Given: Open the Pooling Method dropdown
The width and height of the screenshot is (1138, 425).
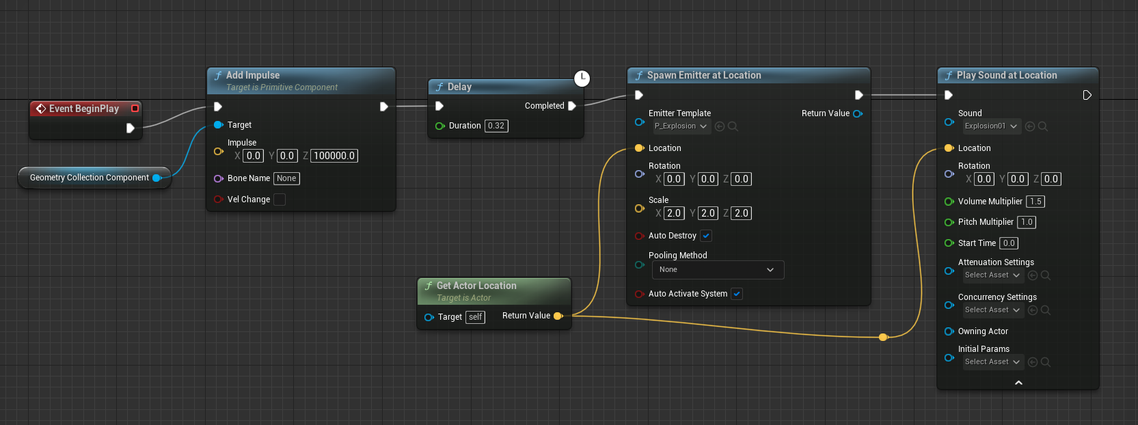Looking at the screenshot, I should click(x=717, y=270).
